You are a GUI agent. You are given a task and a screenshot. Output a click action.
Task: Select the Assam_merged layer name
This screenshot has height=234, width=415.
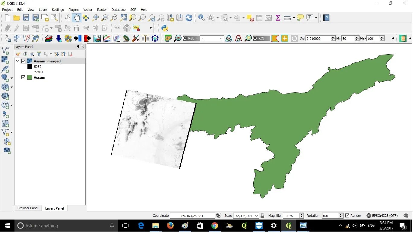coord(47,61)
